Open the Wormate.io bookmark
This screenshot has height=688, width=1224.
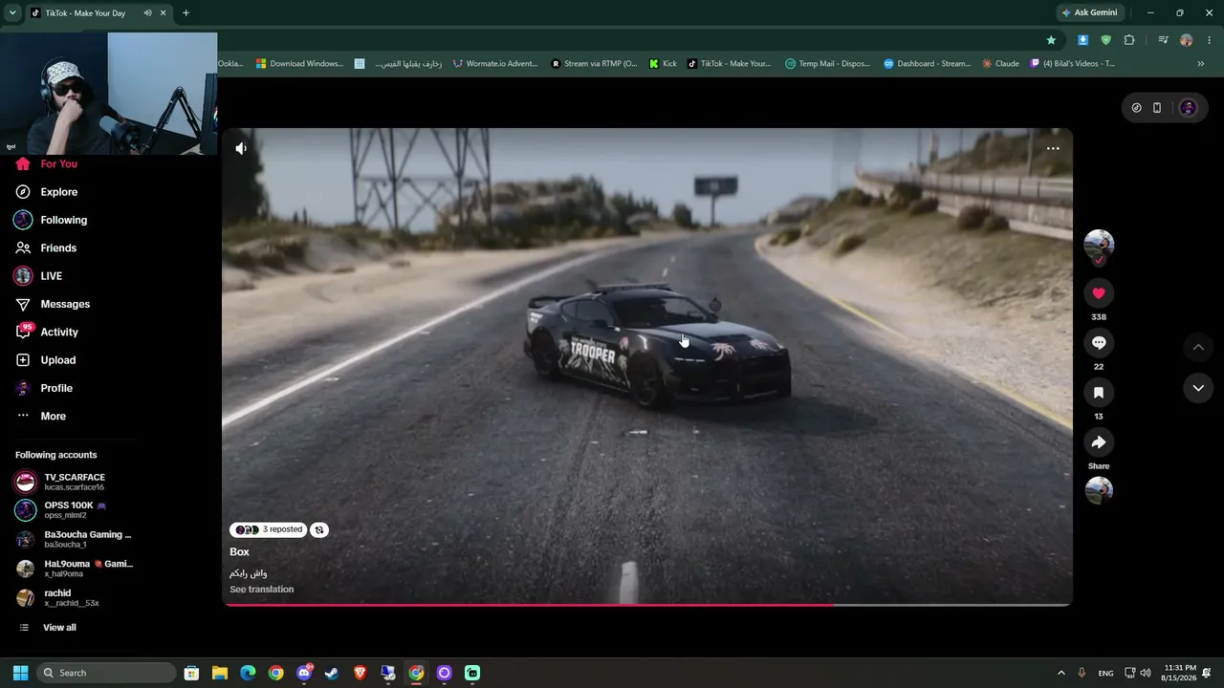495,64
